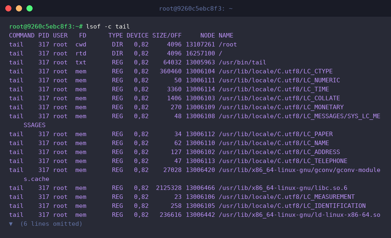Click the wrapped text 's.cache'
This screenshot has height=238, width=391.
[36, 179]
